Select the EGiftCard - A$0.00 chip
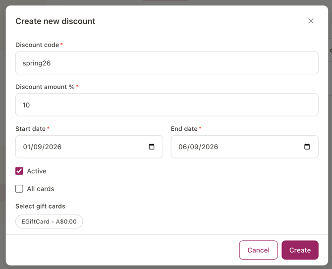 click(x=49, y=221)
